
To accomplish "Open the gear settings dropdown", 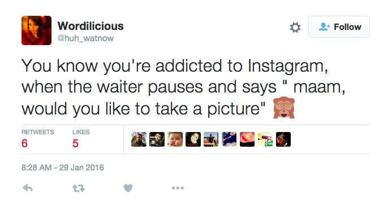I will [x=295, y=28].
